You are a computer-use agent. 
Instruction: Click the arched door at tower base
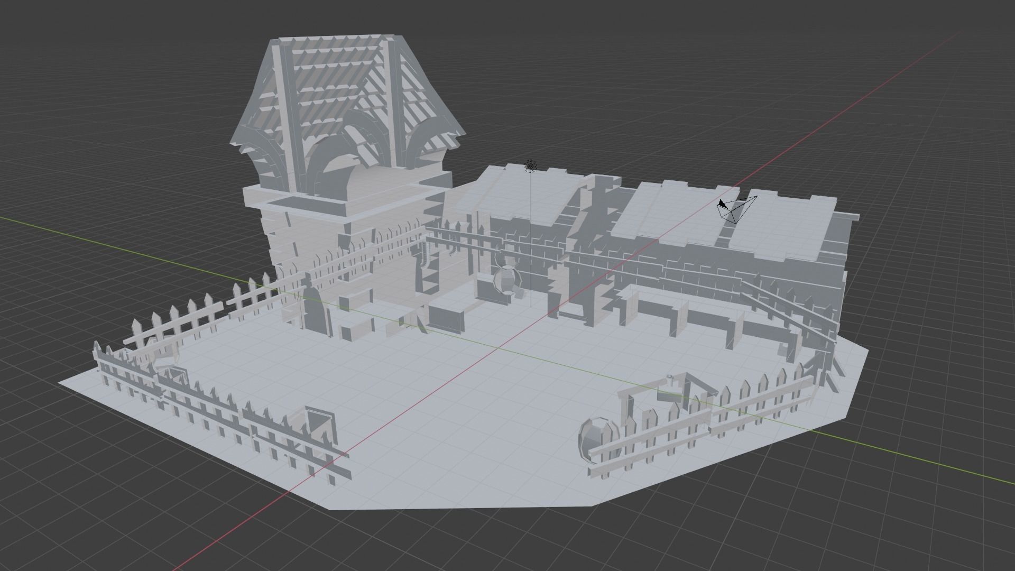(x=315, y=311)
